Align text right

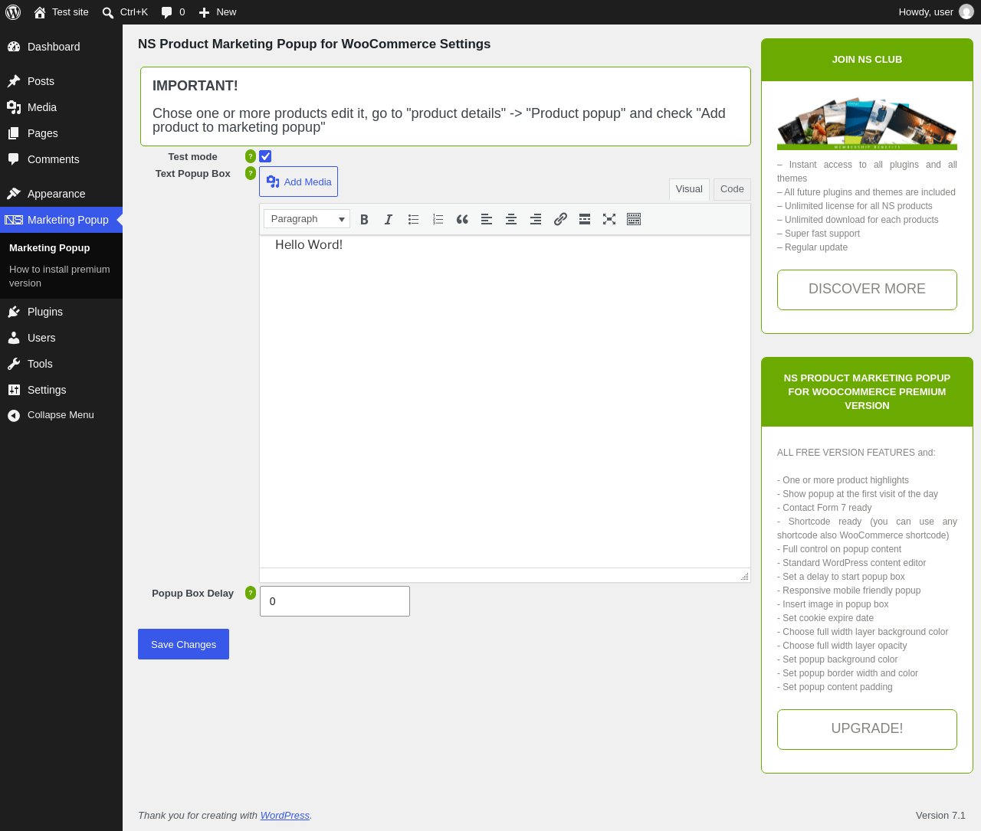[536, 219]
